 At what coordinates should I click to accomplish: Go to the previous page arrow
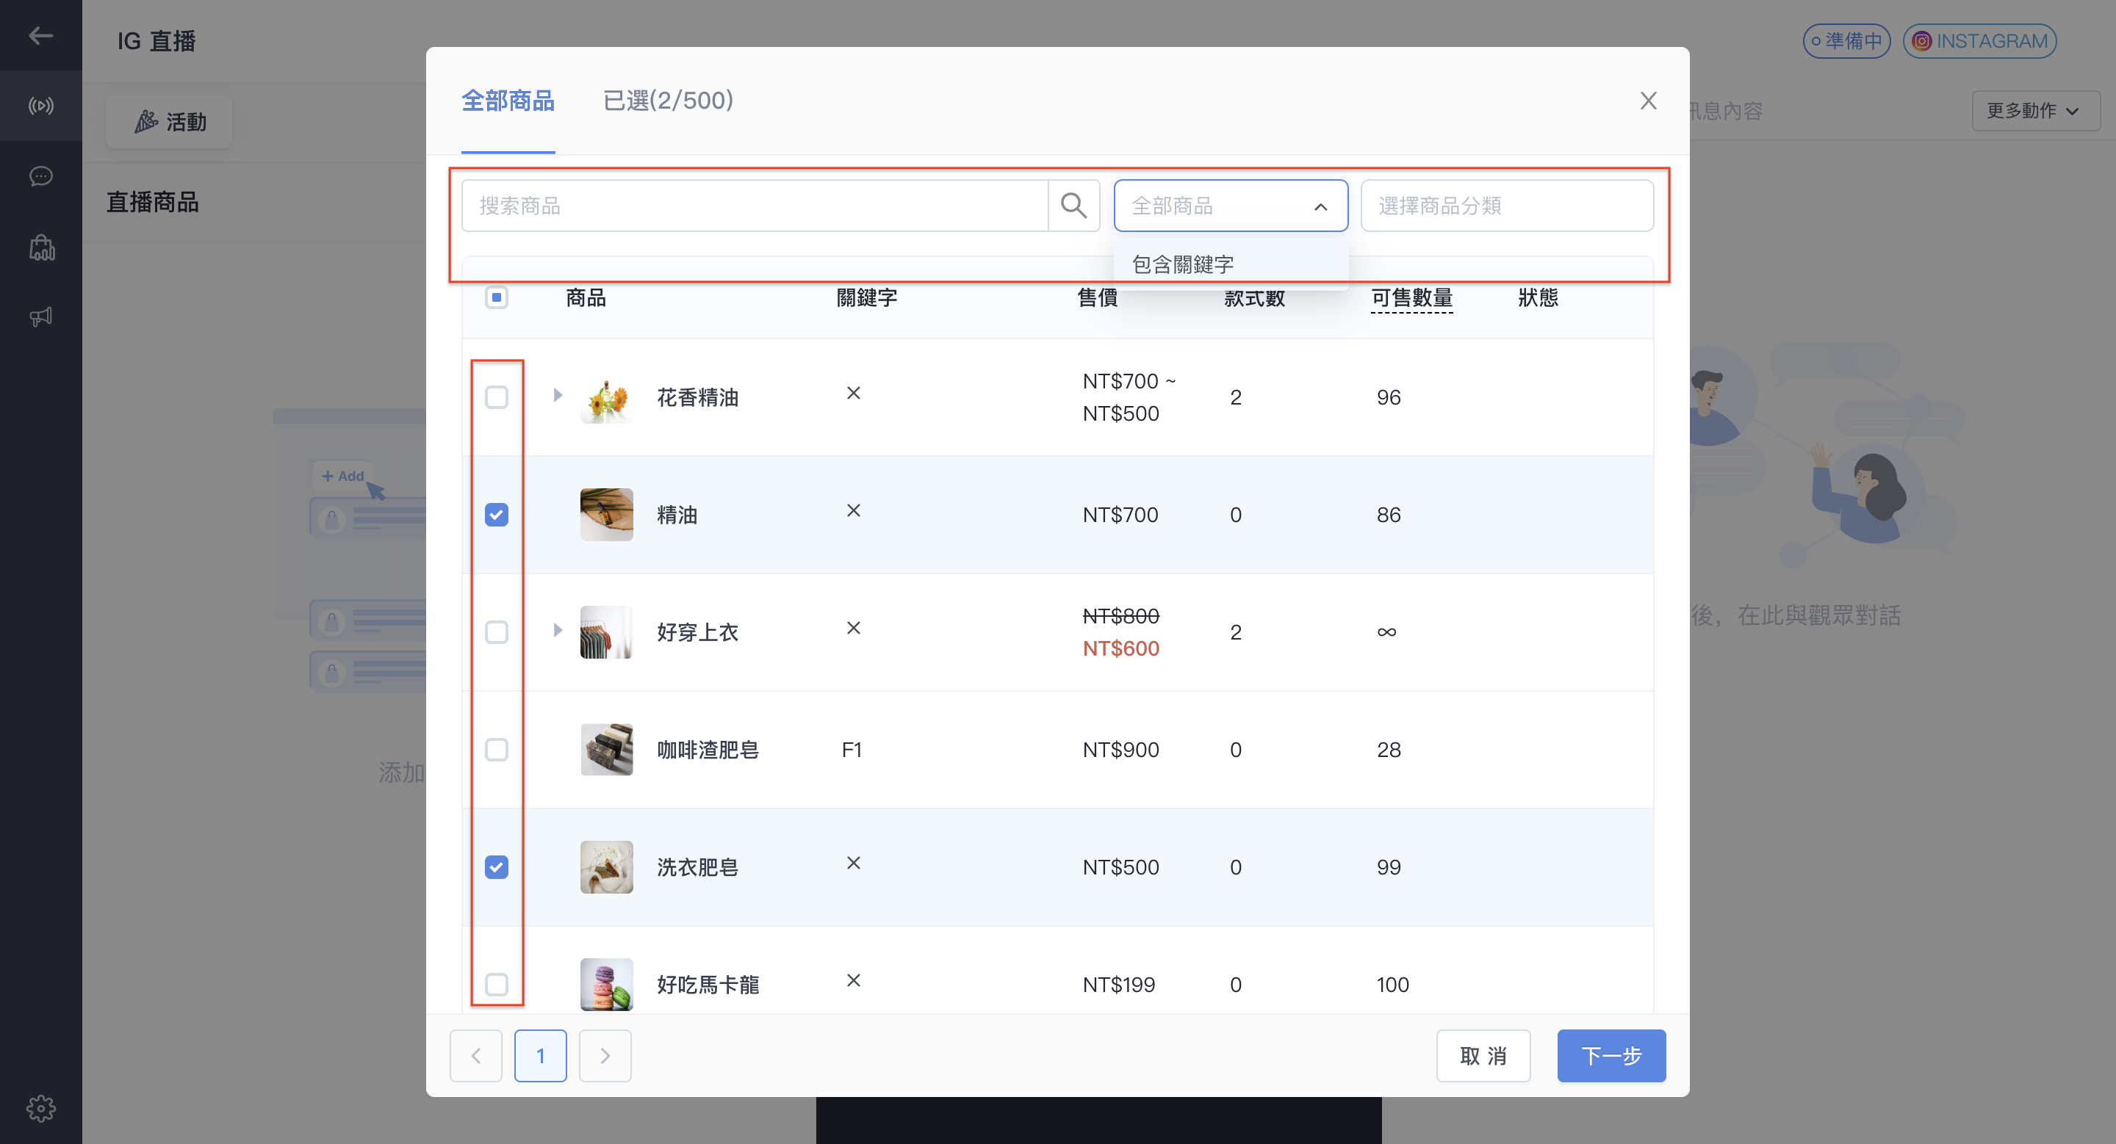(475, 1055)
